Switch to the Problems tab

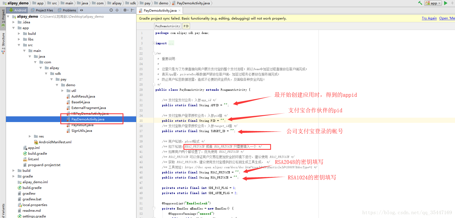click(67, 10)
